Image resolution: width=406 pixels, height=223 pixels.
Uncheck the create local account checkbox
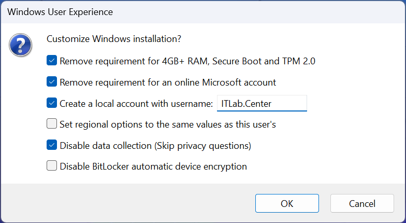pyautogui.click(x=52, y=103)
